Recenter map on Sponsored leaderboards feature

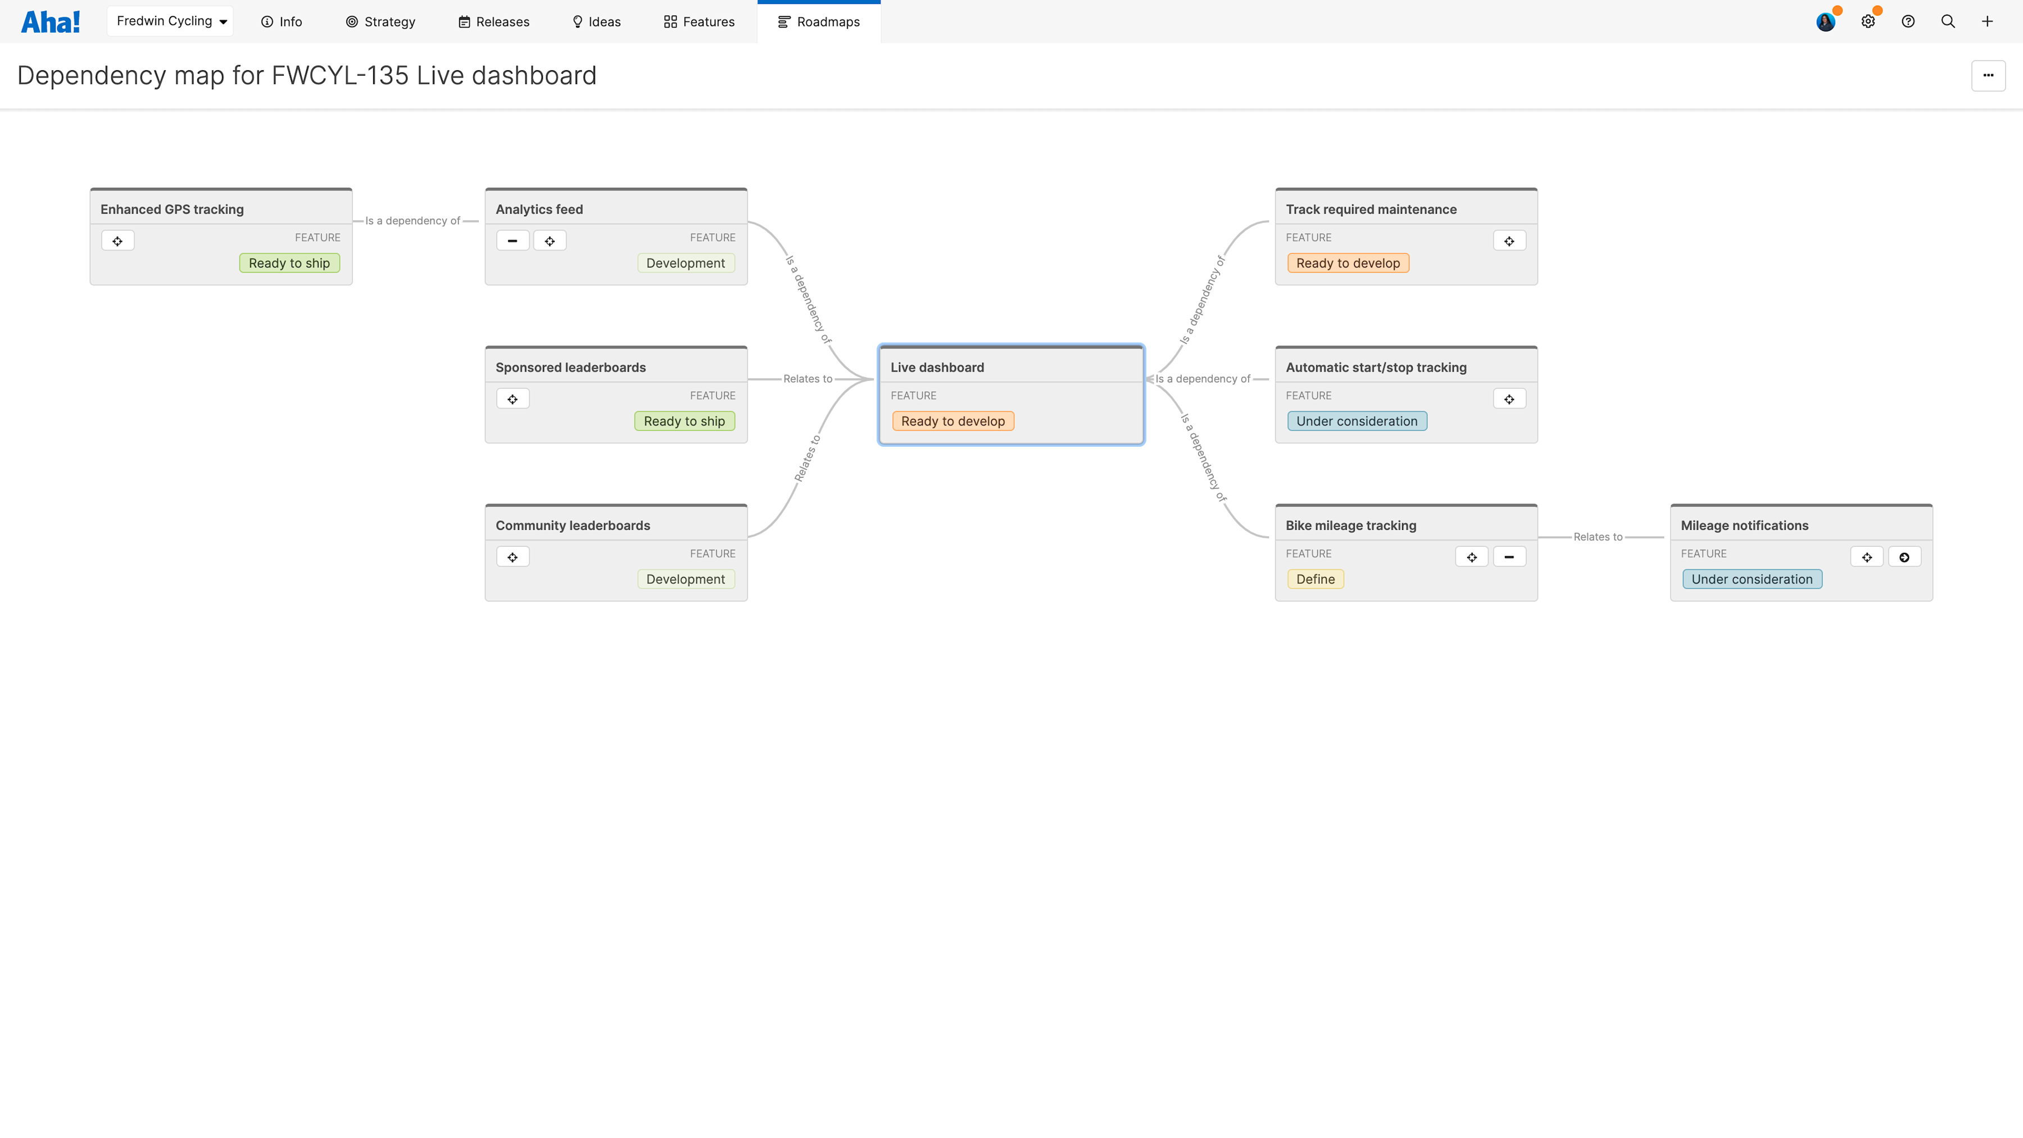(512, 398)
